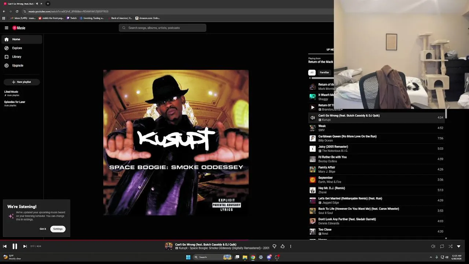Open Settings from the listening notice
469x264 pixels.
pyautogui.click(x=58, y=229)
